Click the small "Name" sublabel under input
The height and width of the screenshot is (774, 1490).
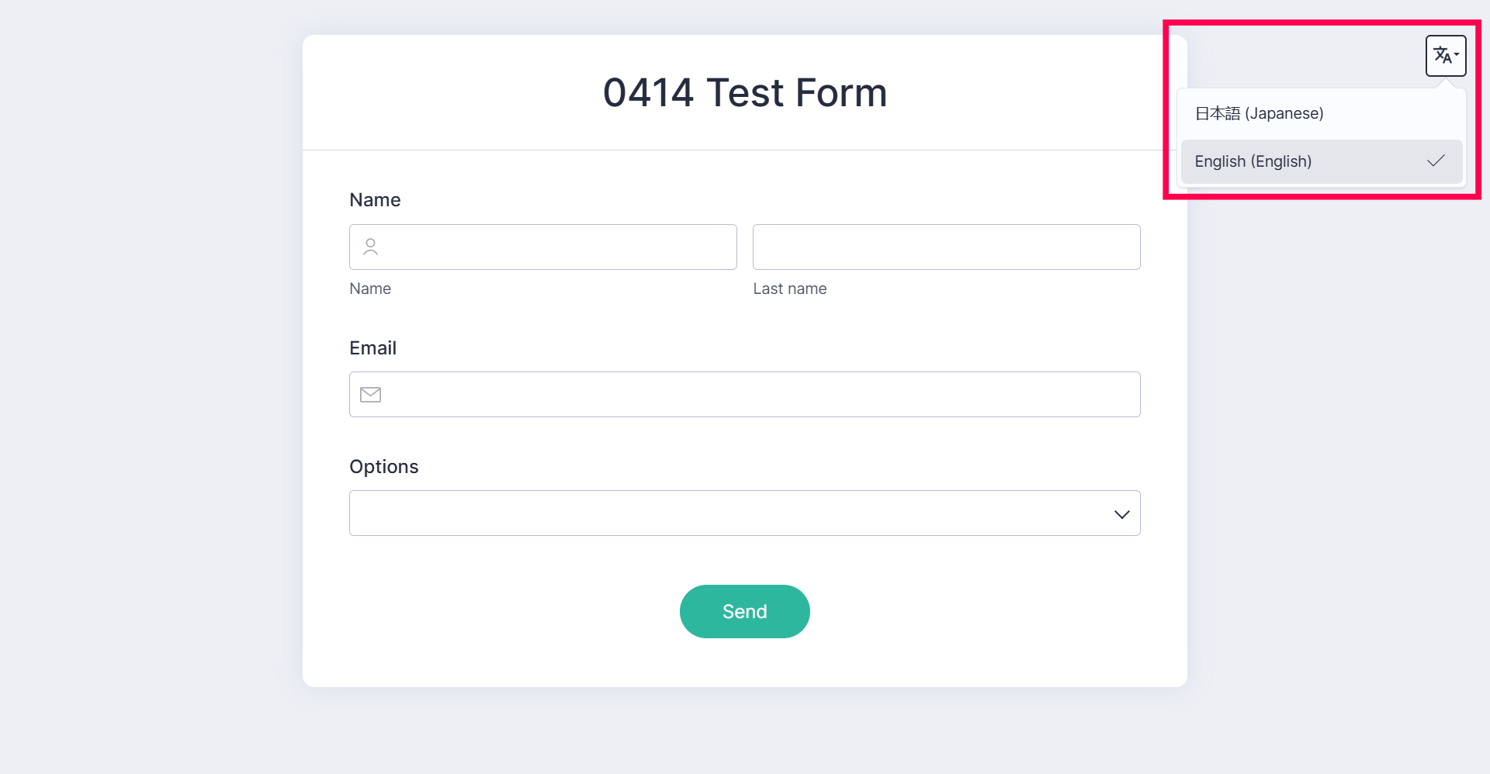click(370, 289)
